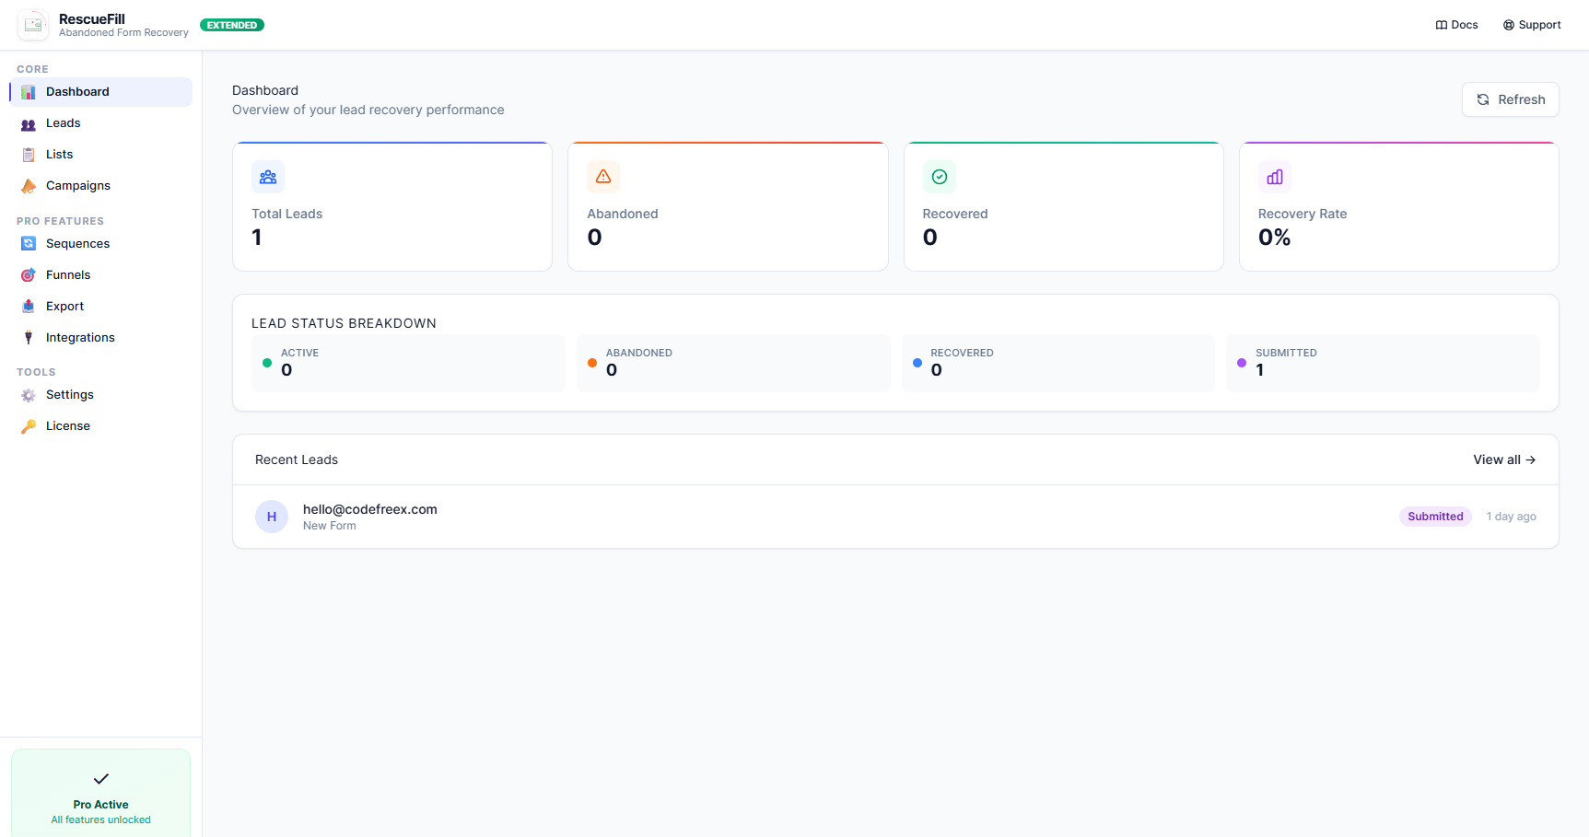The image size is (1589, 837).
Task: Open the Campaigns page
Action: click(76, 185)
